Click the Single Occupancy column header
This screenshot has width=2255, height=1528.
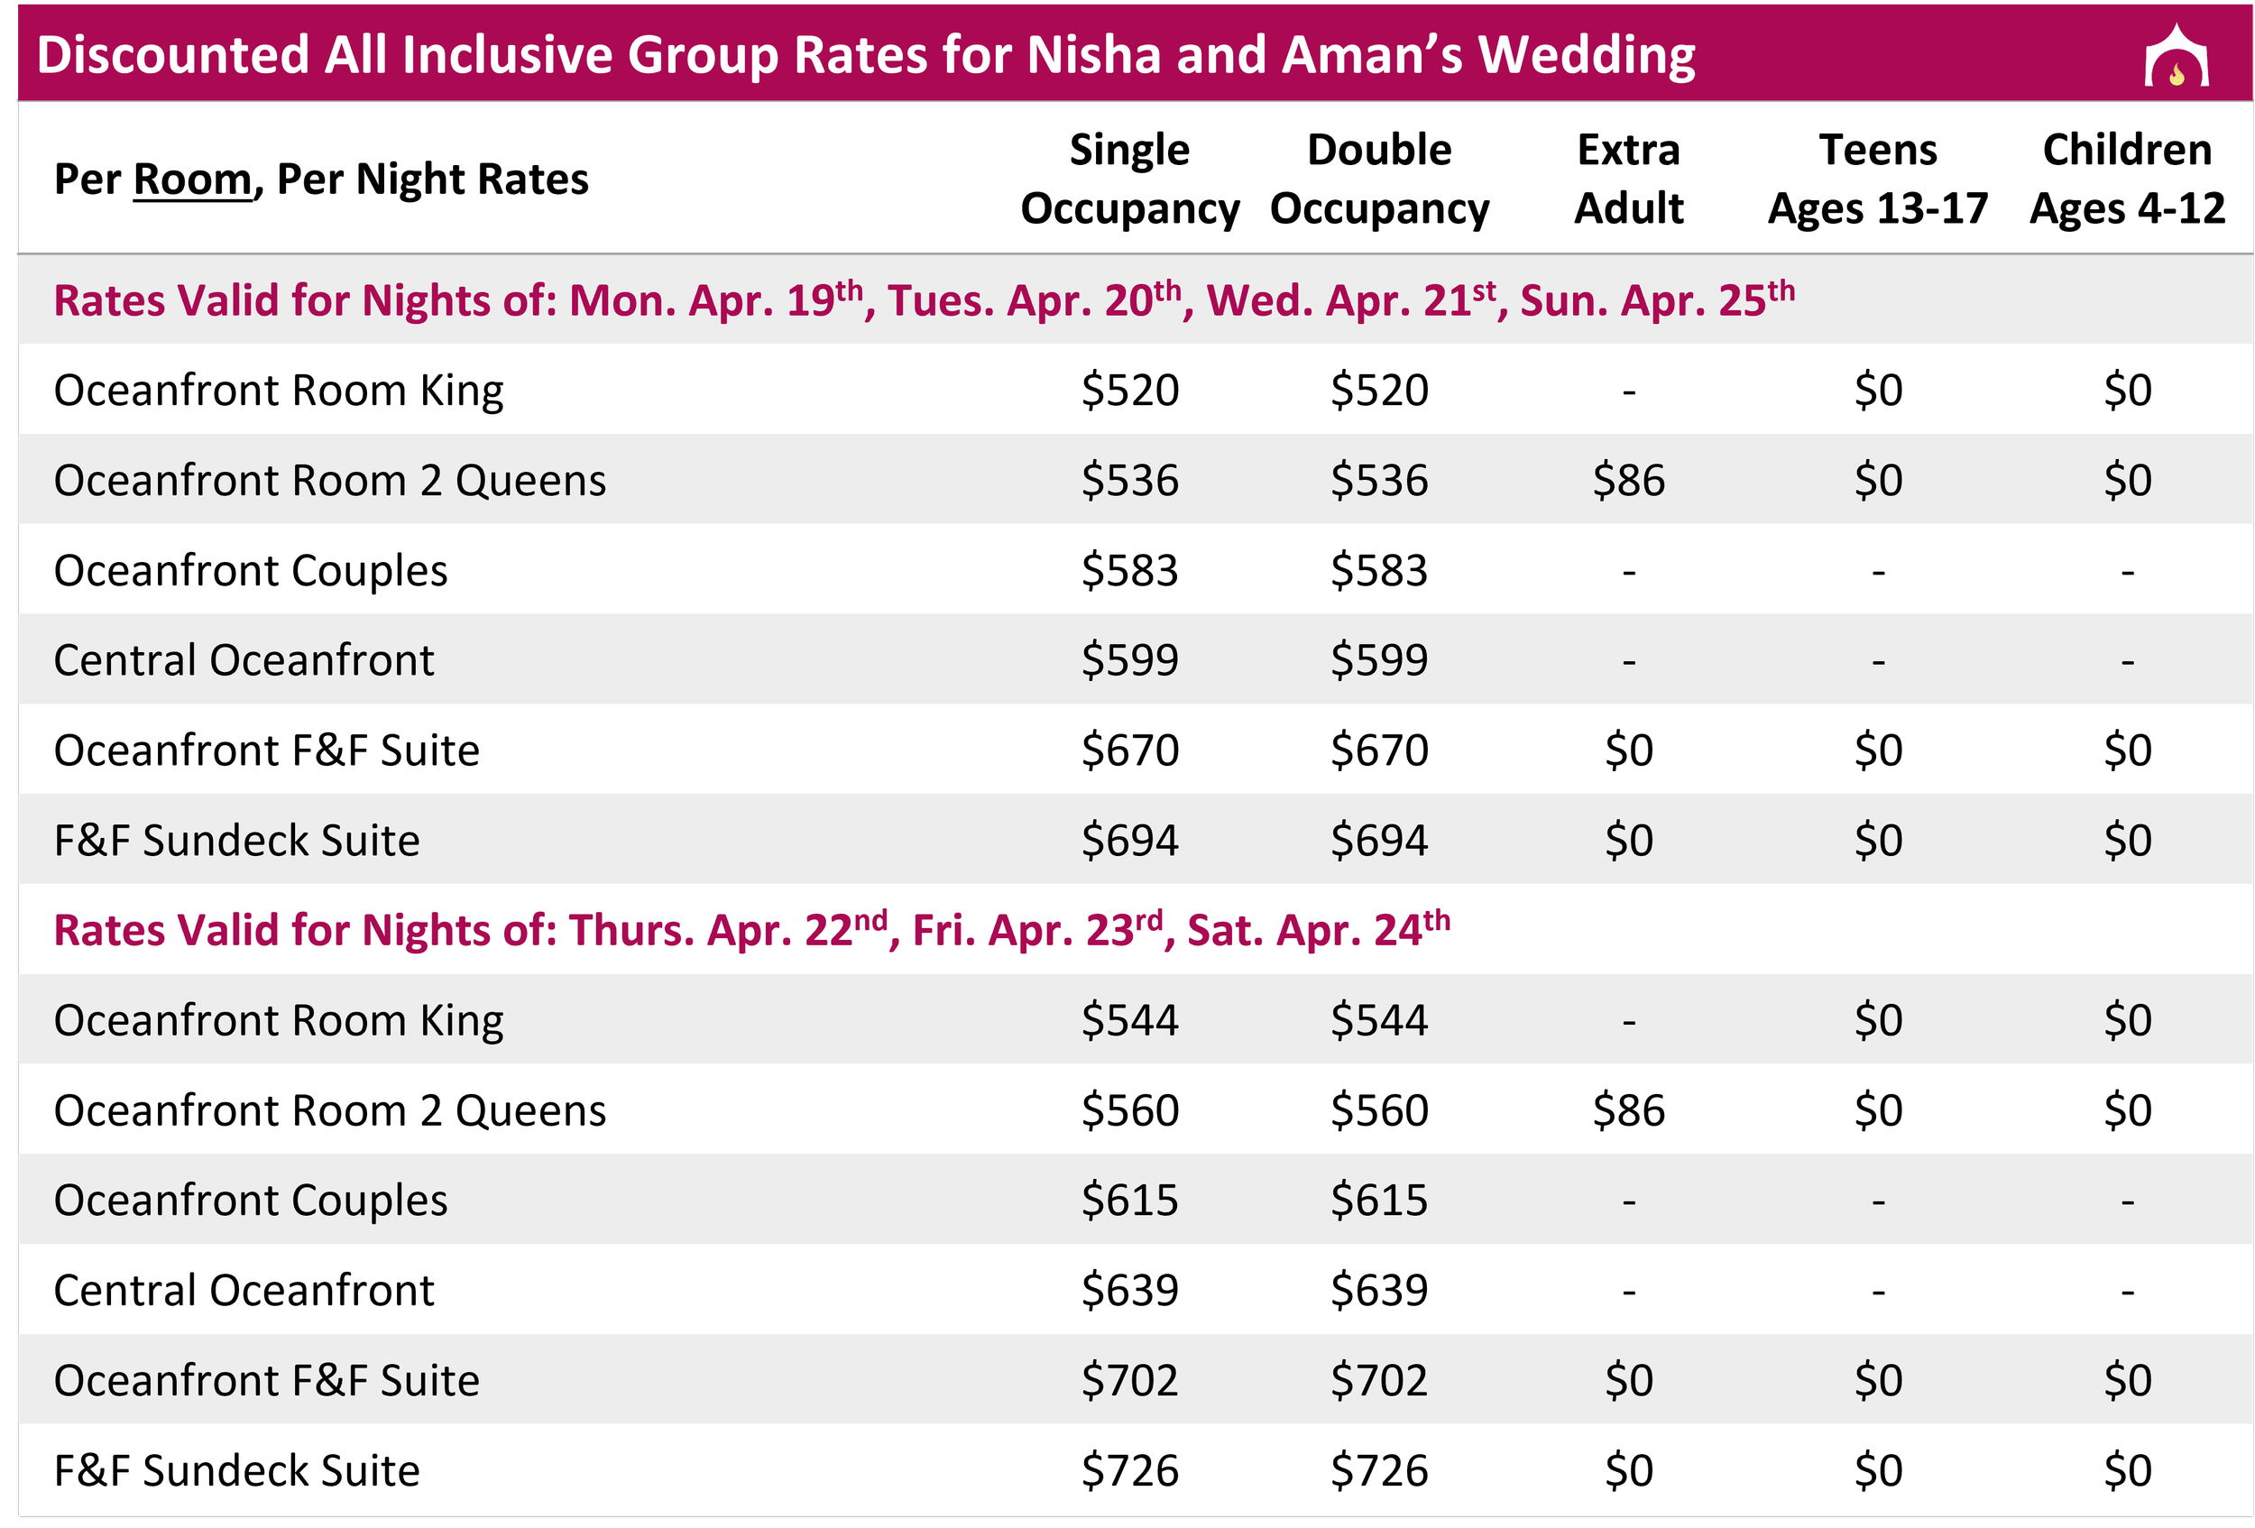pyautogui.click(x=1129, y=179)
